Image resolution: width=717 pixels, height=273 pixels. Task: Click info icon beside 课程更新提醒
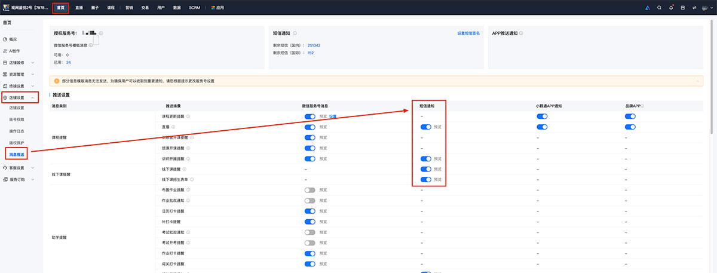tap(188, 116)
